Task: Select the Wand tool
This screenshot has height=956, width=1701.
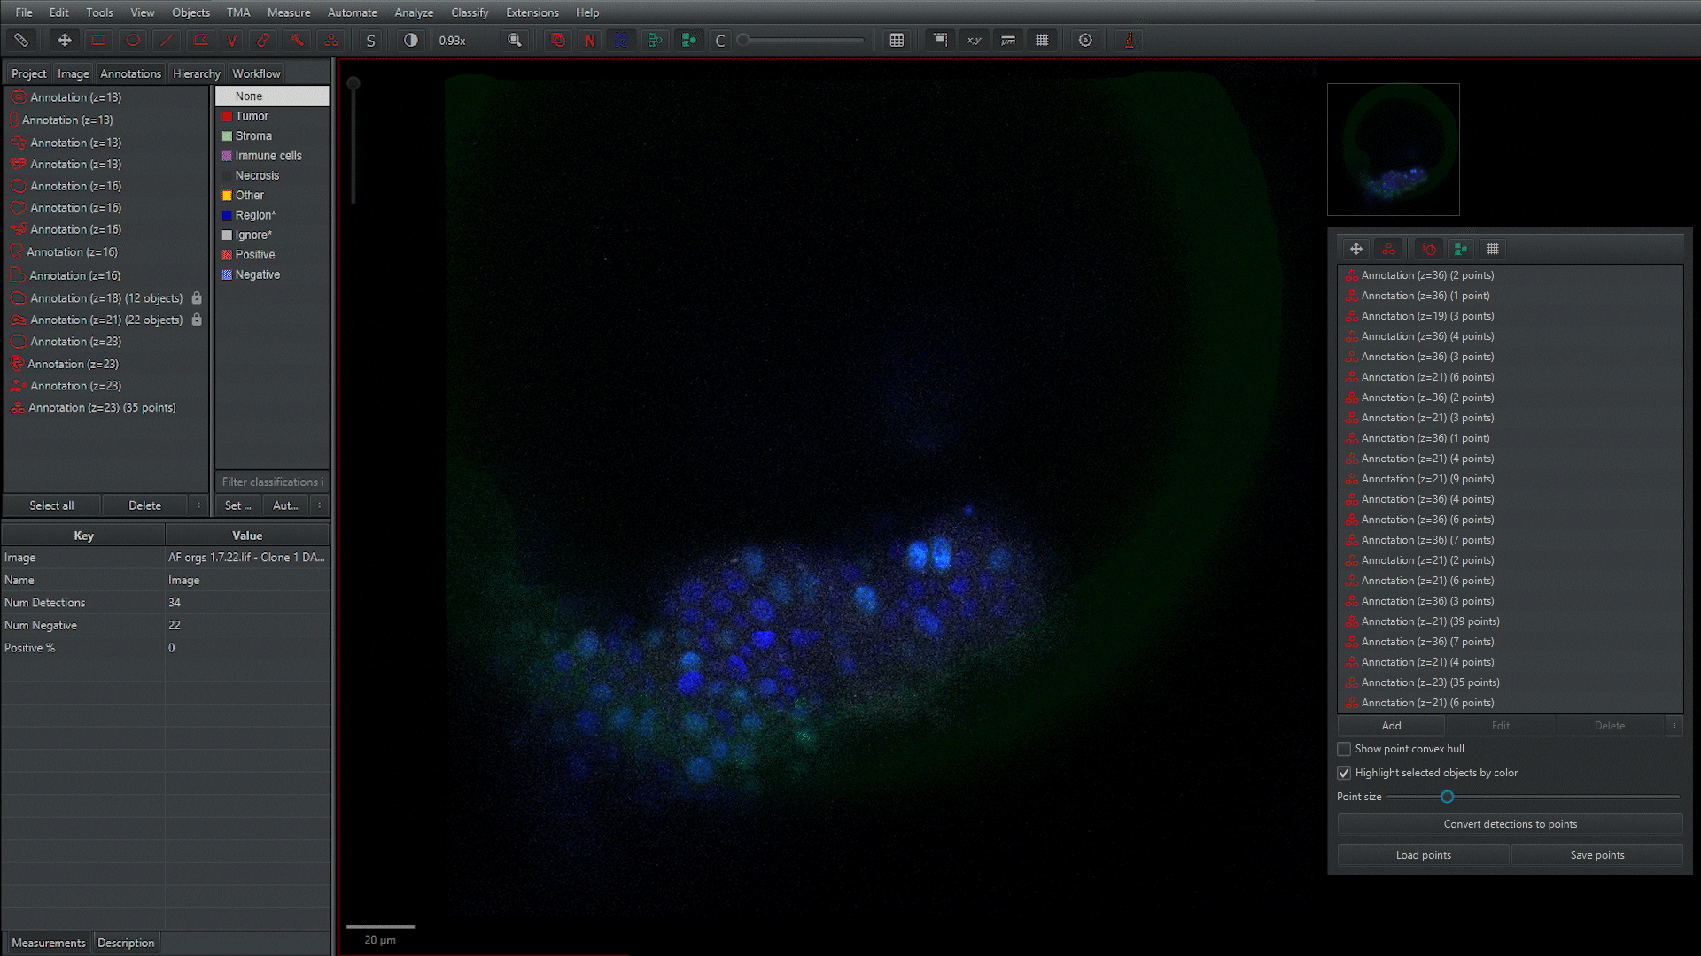Action: 297,40
